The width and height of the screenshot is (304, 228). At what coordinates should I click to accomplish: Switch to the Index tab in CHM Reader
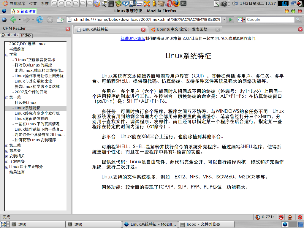coord(26,35)
